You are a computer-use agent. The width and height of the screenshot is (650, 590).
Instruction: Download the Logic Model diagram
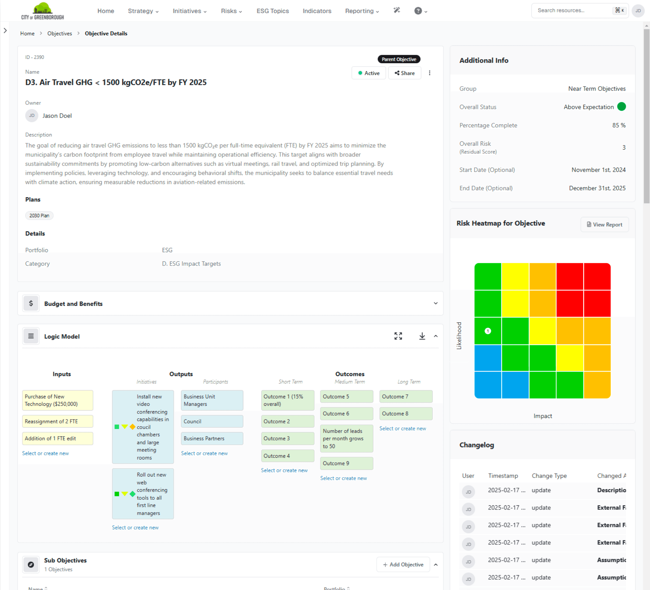tap(422, 336)
